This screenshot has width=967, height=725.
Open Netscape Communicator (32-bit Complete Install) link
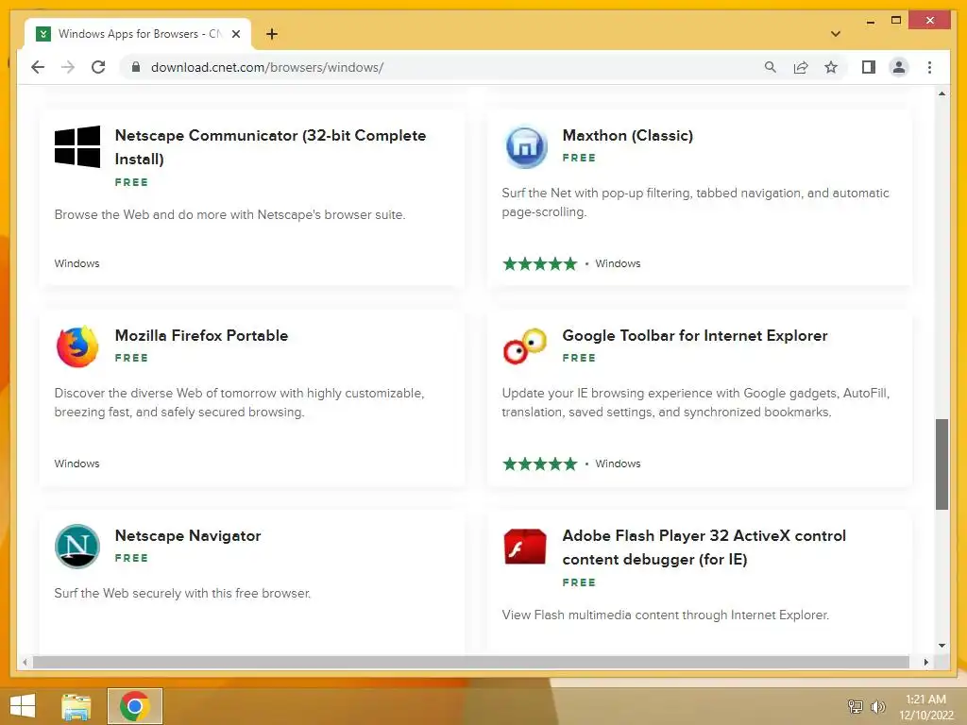coord(270,146)
